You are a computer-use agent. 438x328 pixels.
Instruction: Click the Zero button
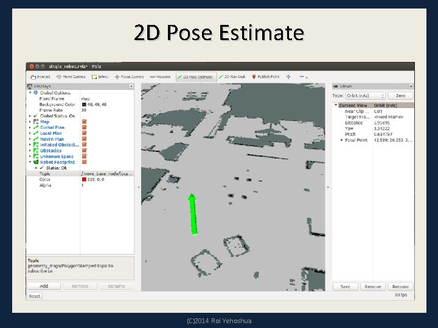coord(400,96)
